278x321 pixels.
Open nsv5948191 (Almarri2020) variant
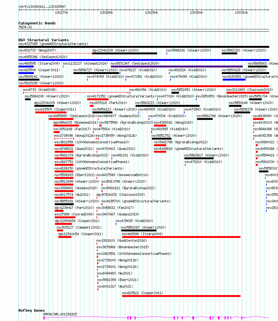click(x=189, y=50)
